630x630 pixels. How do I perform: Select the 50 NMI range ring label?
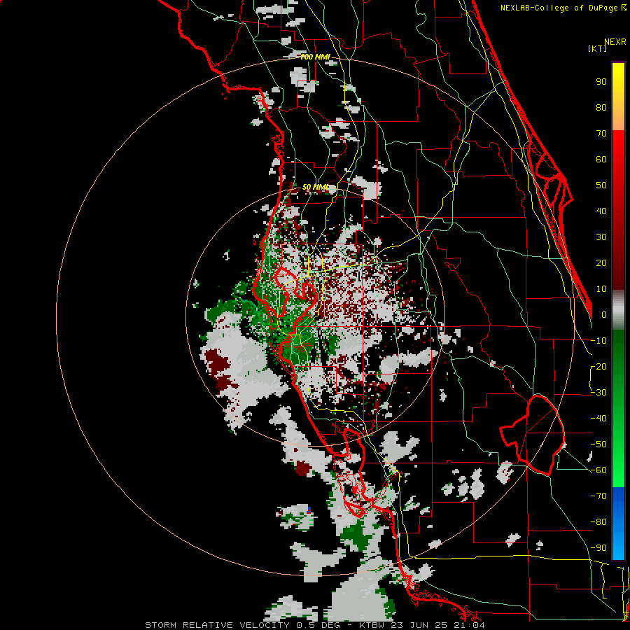pyautogui.click(x=315, y=187)
